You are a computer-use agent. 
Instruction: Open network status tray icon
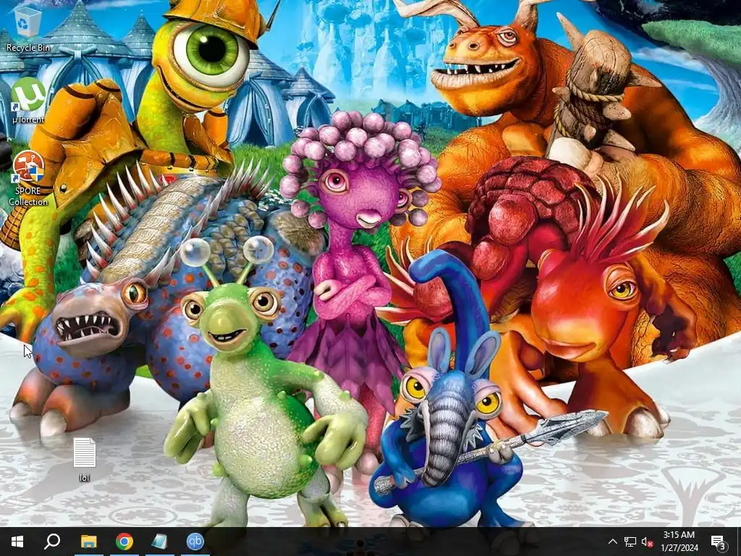(x=630, y=542)
